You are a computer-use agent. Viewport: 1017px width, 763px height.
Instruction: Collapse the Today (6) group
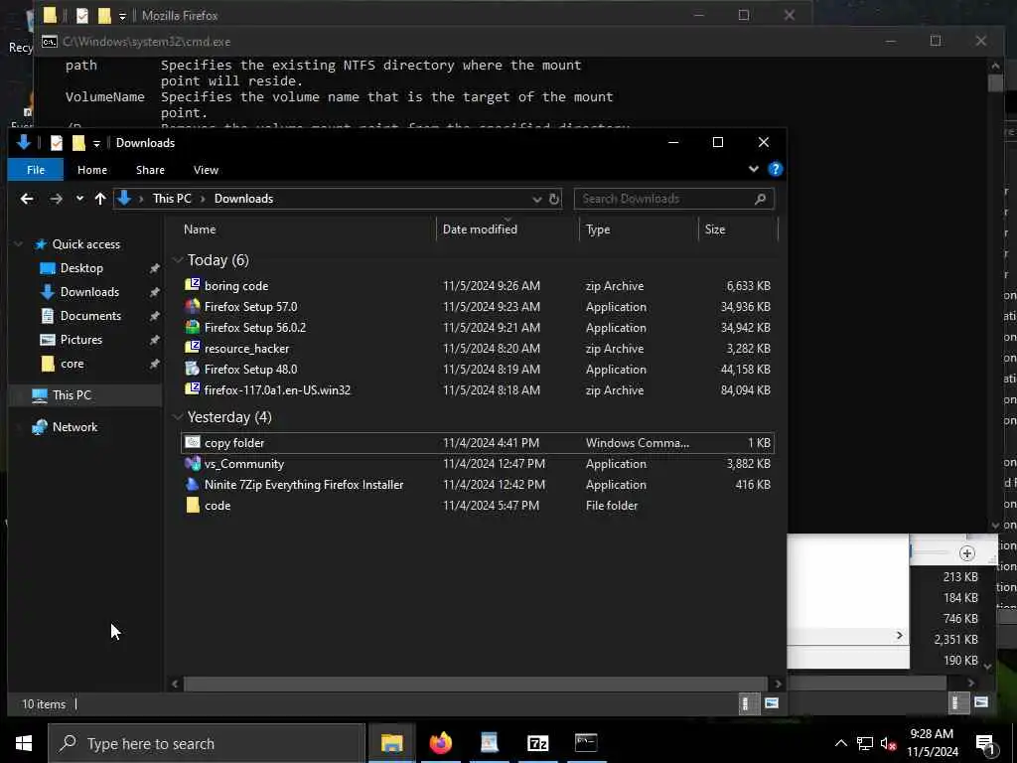tap(178, 260)
